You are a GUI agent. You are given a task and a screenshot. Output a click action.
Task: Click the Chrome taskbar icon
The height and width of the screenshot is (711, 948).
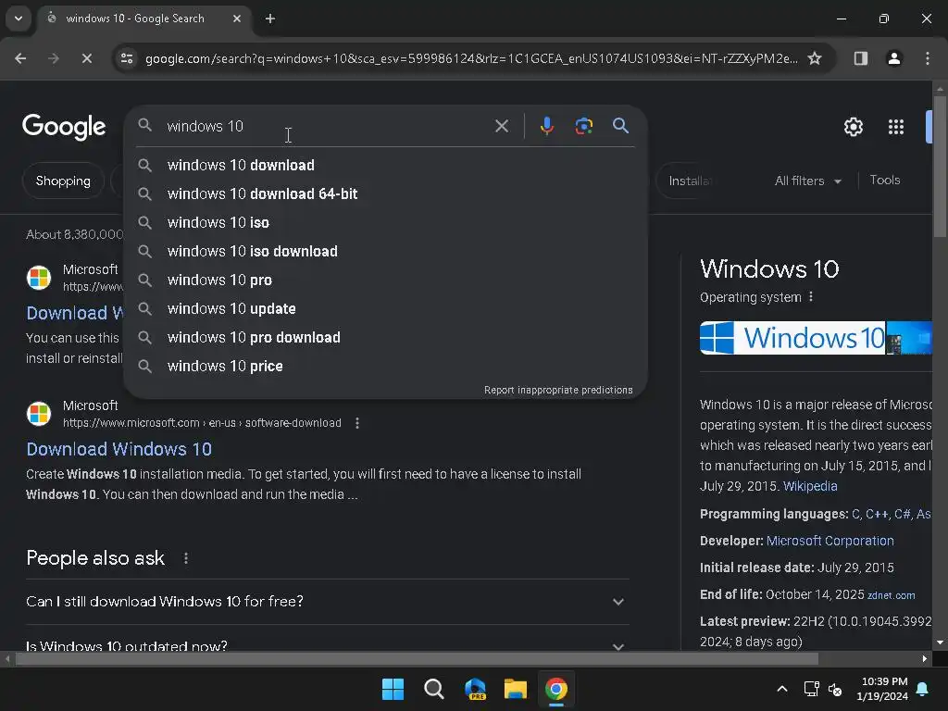click(556, 689)
